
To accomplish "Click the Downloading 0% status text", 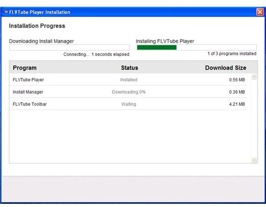I will click(x=129, y=92).
